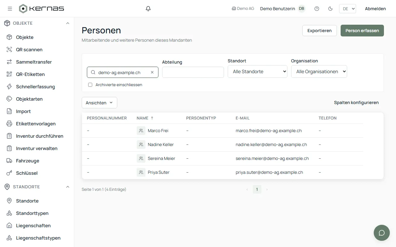Click the DB user avatar
This screenshot has height=247, width=396.
click(301, 9)
